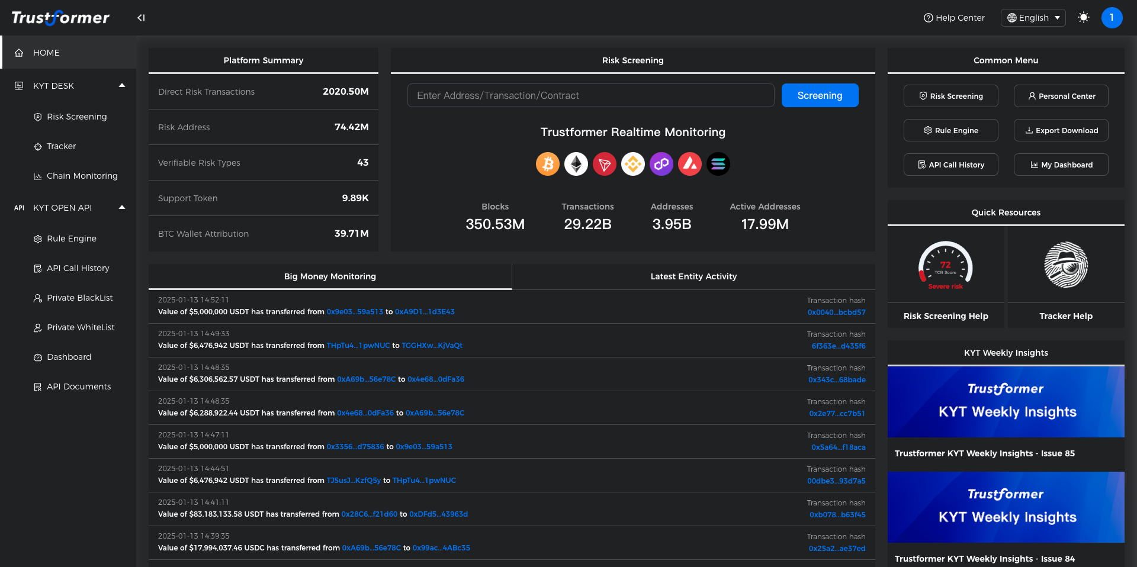Screen dimensions: 1137x567
Task: Open recipient address 0x4e68...0dFa36 in 14:48:35 row
Action: (435, 379)
